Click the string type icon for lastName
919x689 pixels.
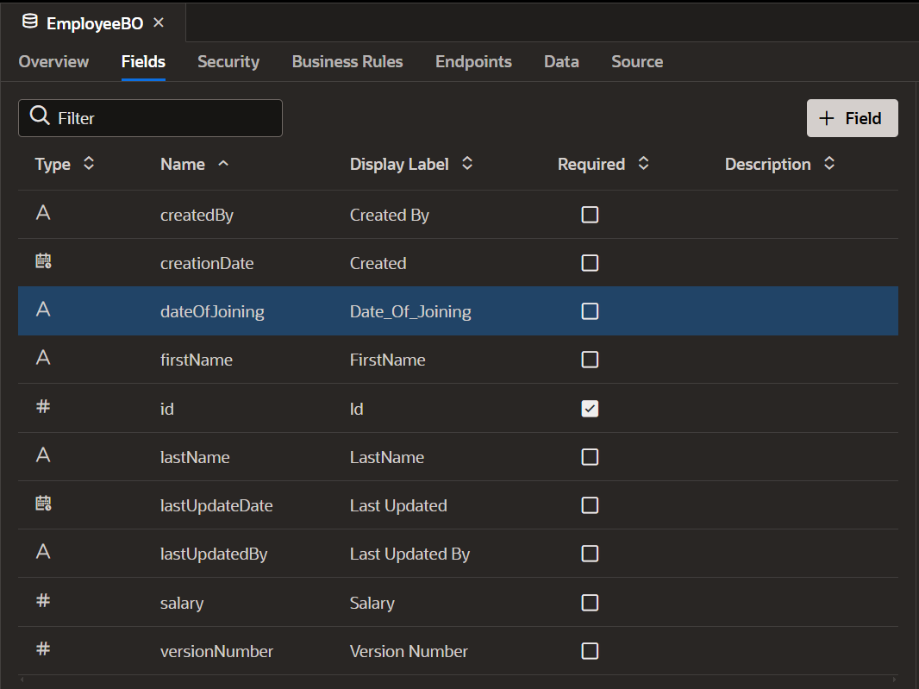43,454
